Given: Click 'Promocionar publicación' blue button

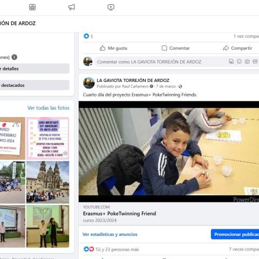Looking at the screenshot, I should (x=235, y=234).
